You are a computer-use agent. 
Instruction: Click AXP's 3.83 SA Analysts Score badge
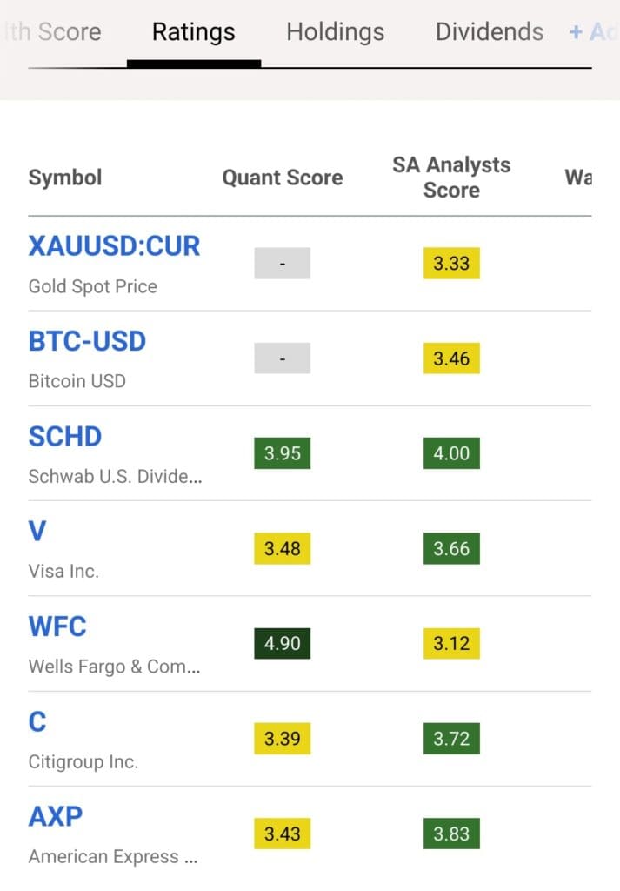pyautogui.click(x=450, y=833)
